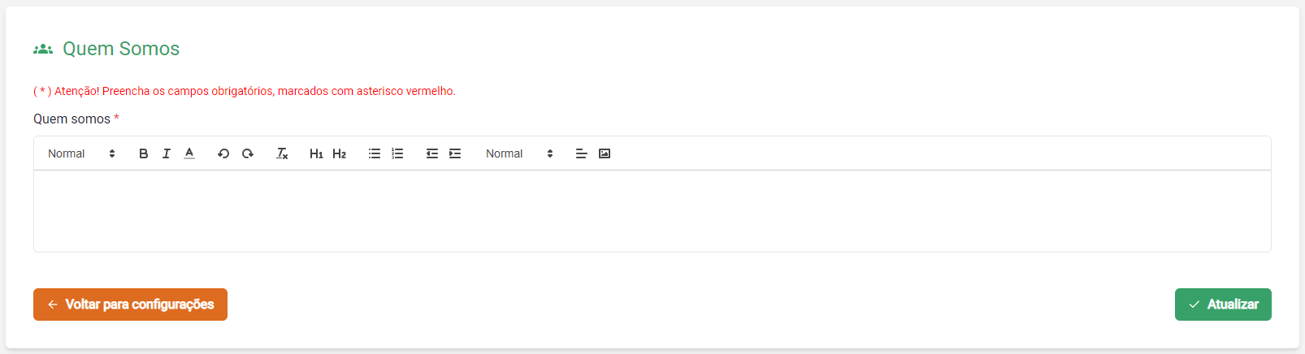Click the Quem Somos people icon

pyautogui.click(x=43, y=50)
